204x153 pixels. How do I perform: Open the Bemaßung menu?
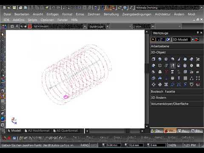click(111, 14)
